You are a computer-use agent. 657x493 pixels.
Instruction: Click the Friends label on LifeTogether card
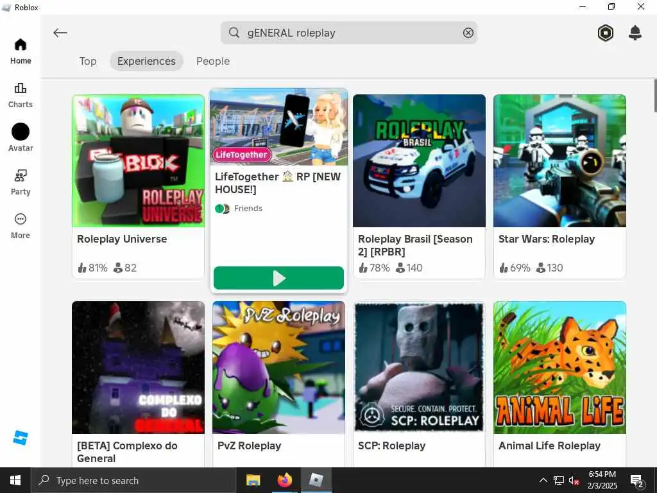point(248,209)
